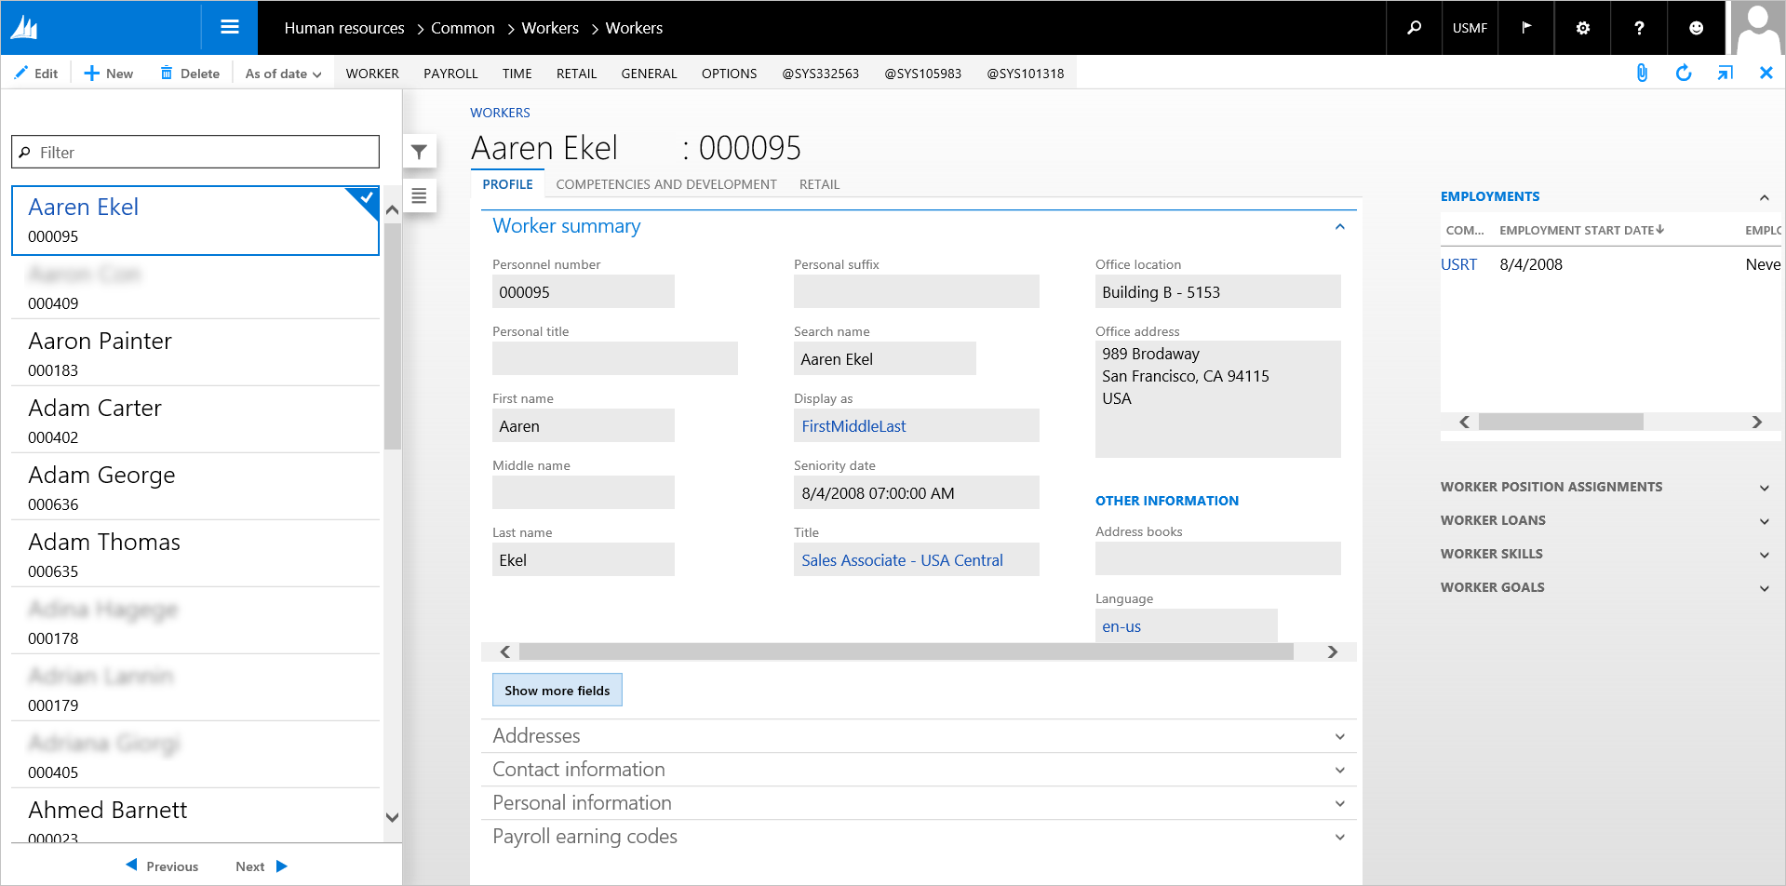Click Human resources breadcrumb
1786x886 pixels.
pyautogui.click(x=344, y=28)
